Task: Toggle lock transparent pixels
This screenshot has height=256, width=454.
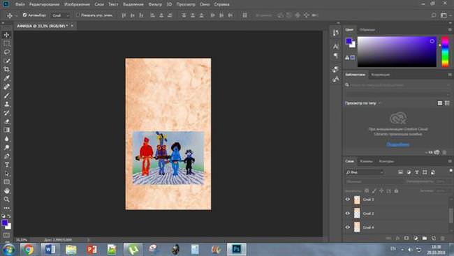Action: [367, 191]
